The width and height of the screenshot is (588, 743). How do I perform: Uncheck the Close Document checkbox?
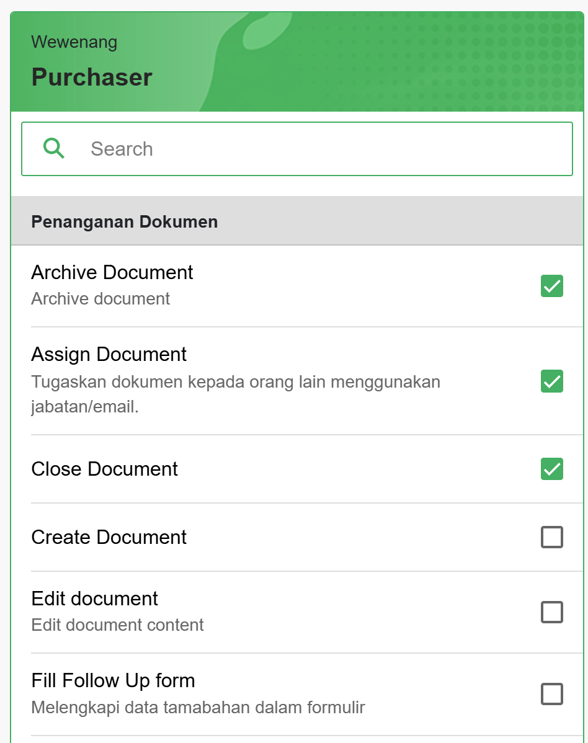(551, 469)
